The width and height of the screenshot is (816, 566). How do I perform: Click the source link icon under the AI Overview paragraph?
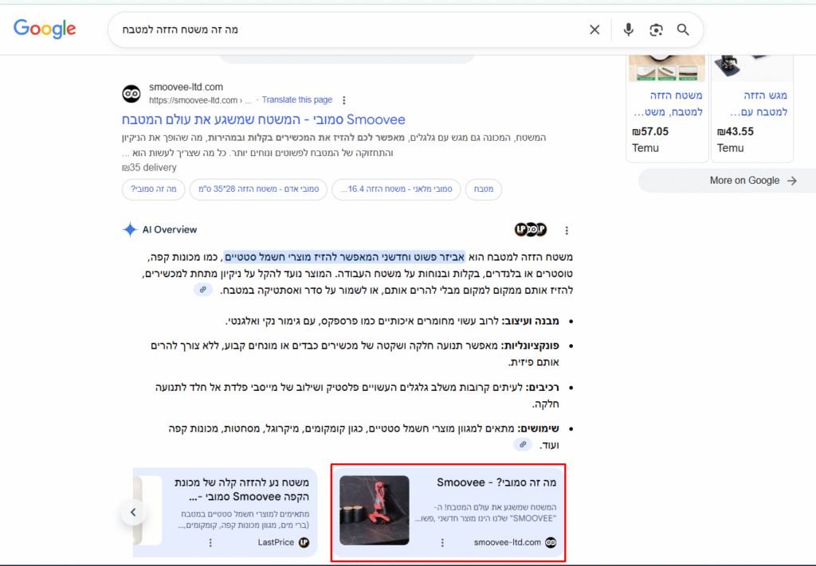(203, 289)
